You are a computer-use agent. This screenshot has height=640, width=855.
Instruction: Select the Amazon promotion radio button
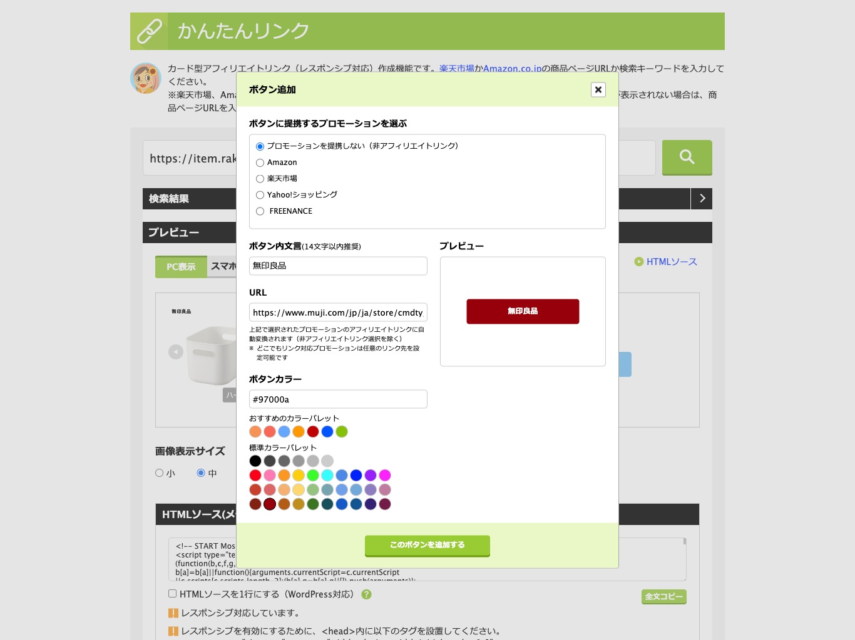pyautogui.click(x=260, y=162)
